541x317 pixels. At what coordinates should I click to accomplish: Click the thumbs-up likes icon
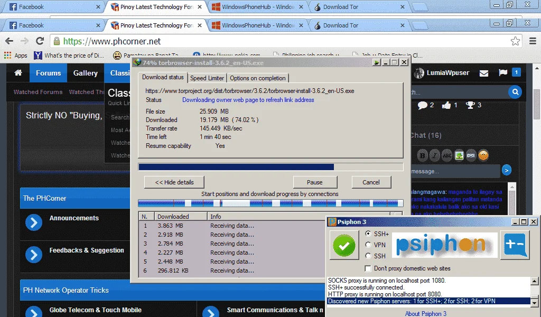point(446,105)
